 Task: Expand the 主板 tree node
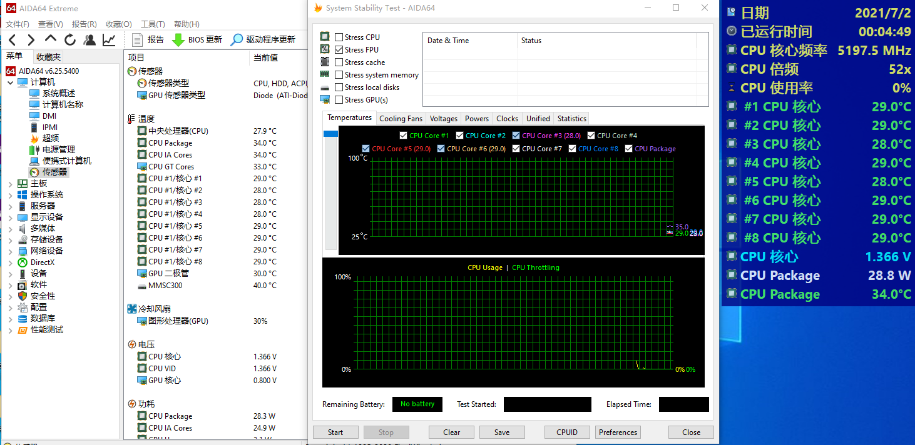pyautogui.click(x=10, y=184)
